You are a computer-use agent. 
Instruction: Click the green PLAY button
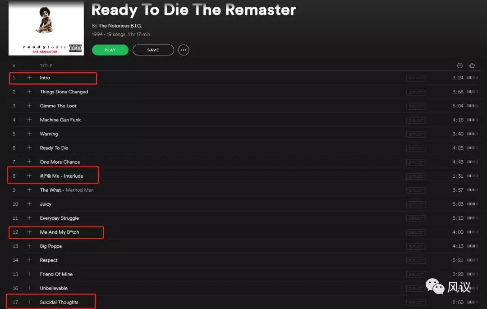point(110,50)
